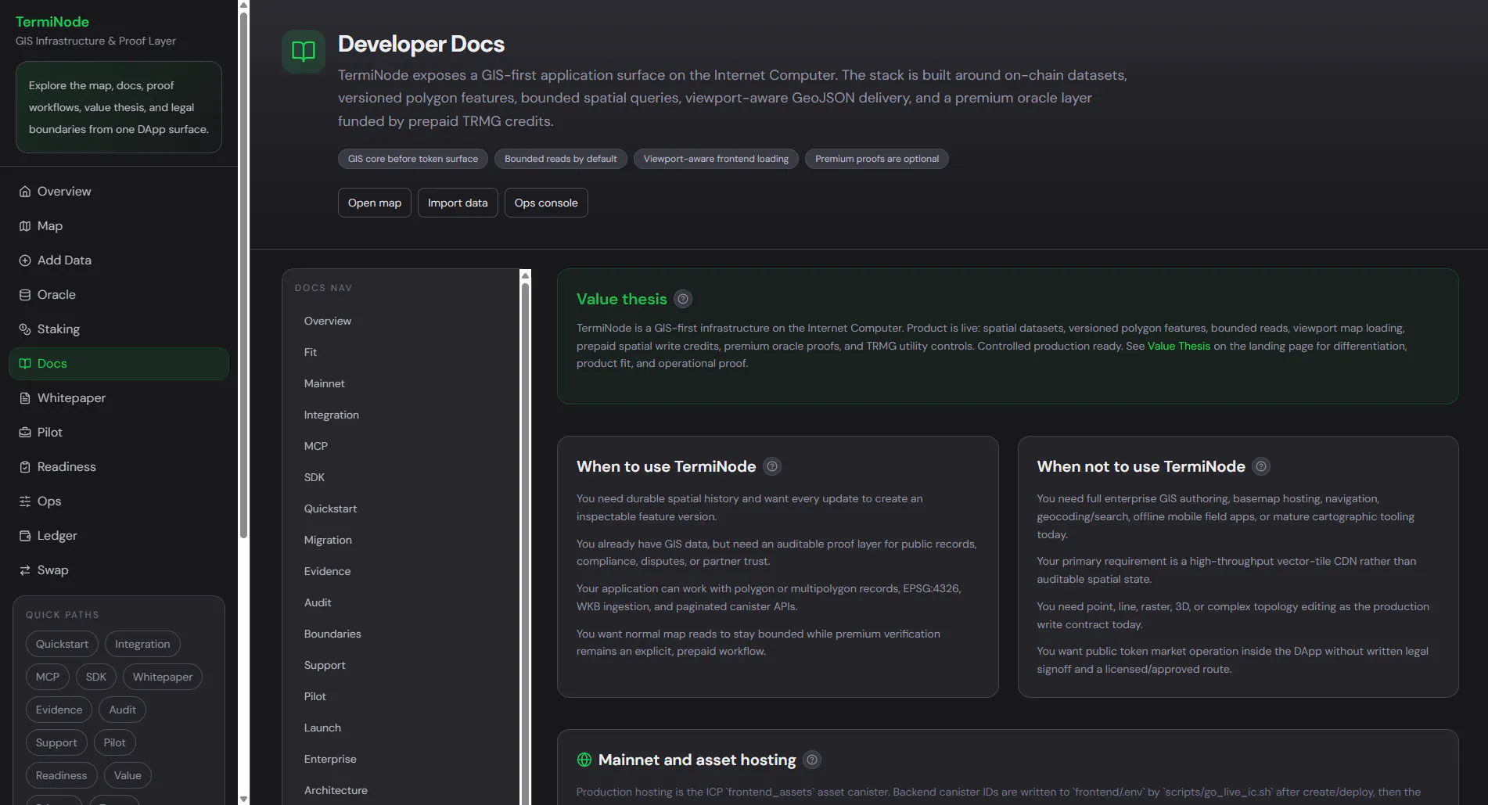Screen dimensions: 1488x805
Task: Click the sidebar scrollbar up arrow
Action: click(243, 5)
